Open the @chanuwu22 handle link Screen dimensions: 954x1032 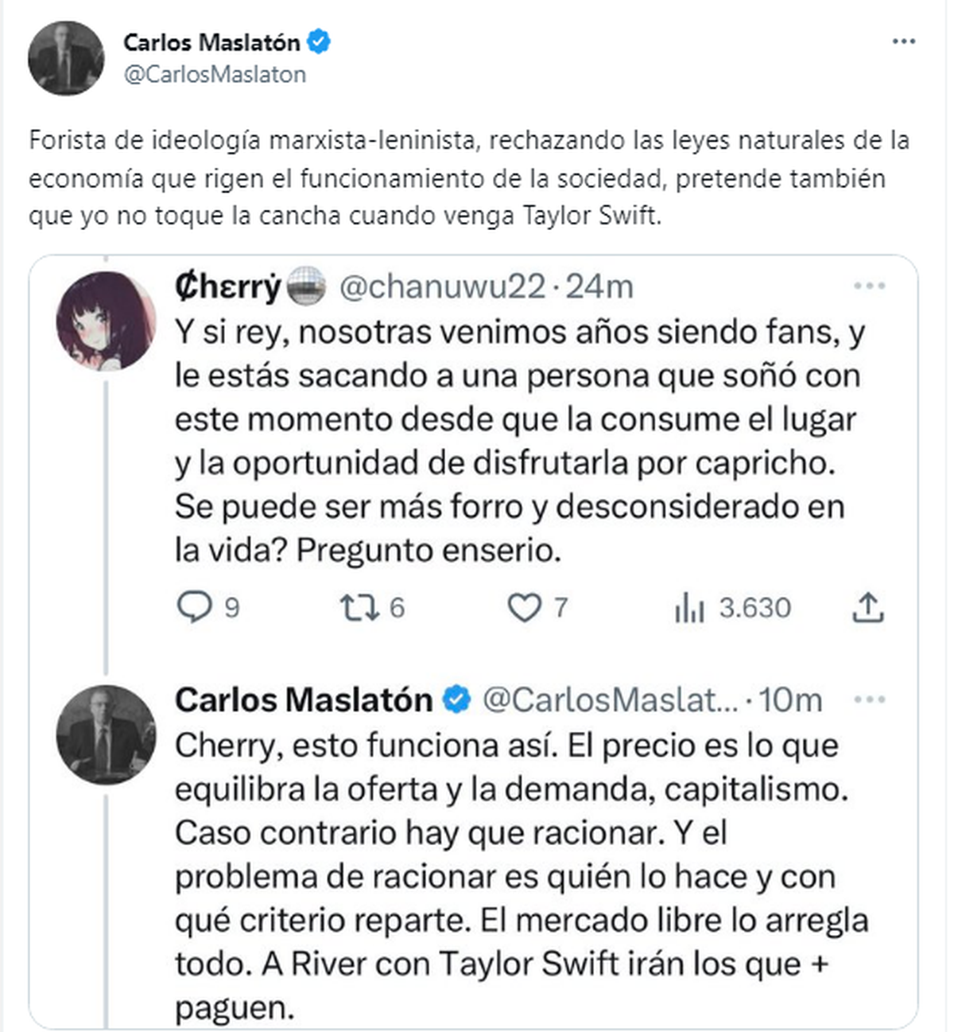[442, 286]
